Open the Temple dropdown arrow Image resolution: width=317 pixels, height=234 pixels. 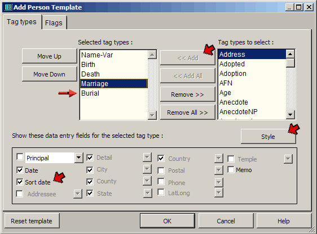(288, 159)
